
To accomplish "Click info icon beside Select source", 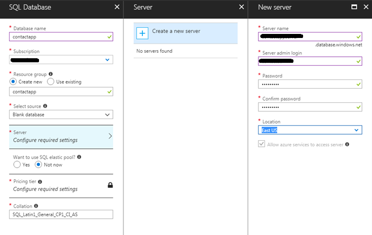I will click(46, 106).
